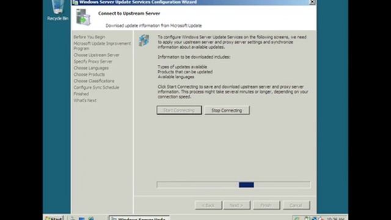The image size is (391, 220).
Task: Click the blue sync icon beside the instructions
Action: [144, 40]
